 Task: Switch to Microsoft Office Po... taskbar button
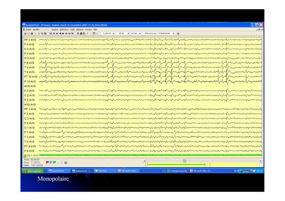[x=201, y=171]
